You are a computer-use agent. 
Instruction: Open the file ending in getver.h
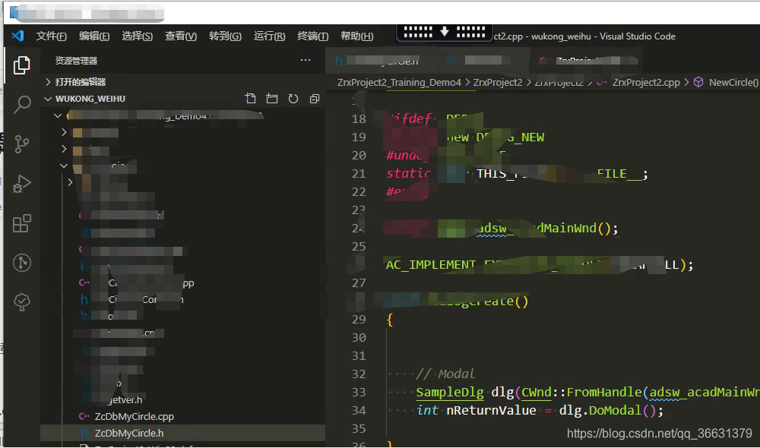tap(125, 400)
